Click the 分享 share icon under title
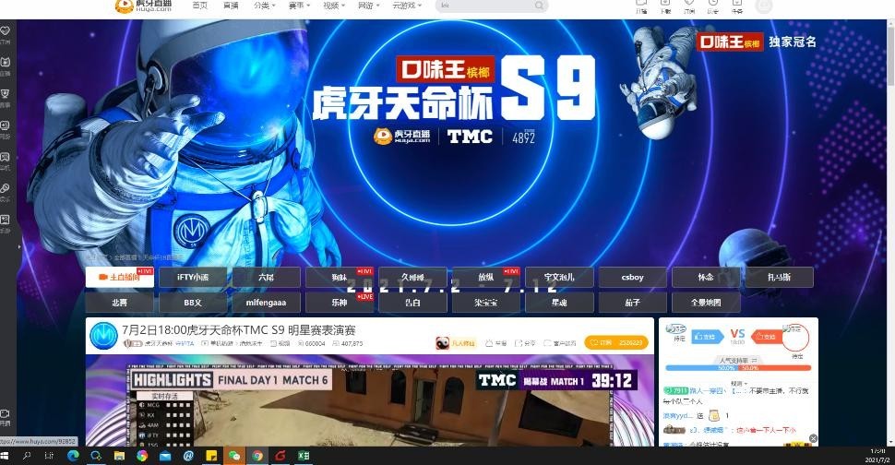The width and height of the screenshot is (895, 465). click(525, 343)
